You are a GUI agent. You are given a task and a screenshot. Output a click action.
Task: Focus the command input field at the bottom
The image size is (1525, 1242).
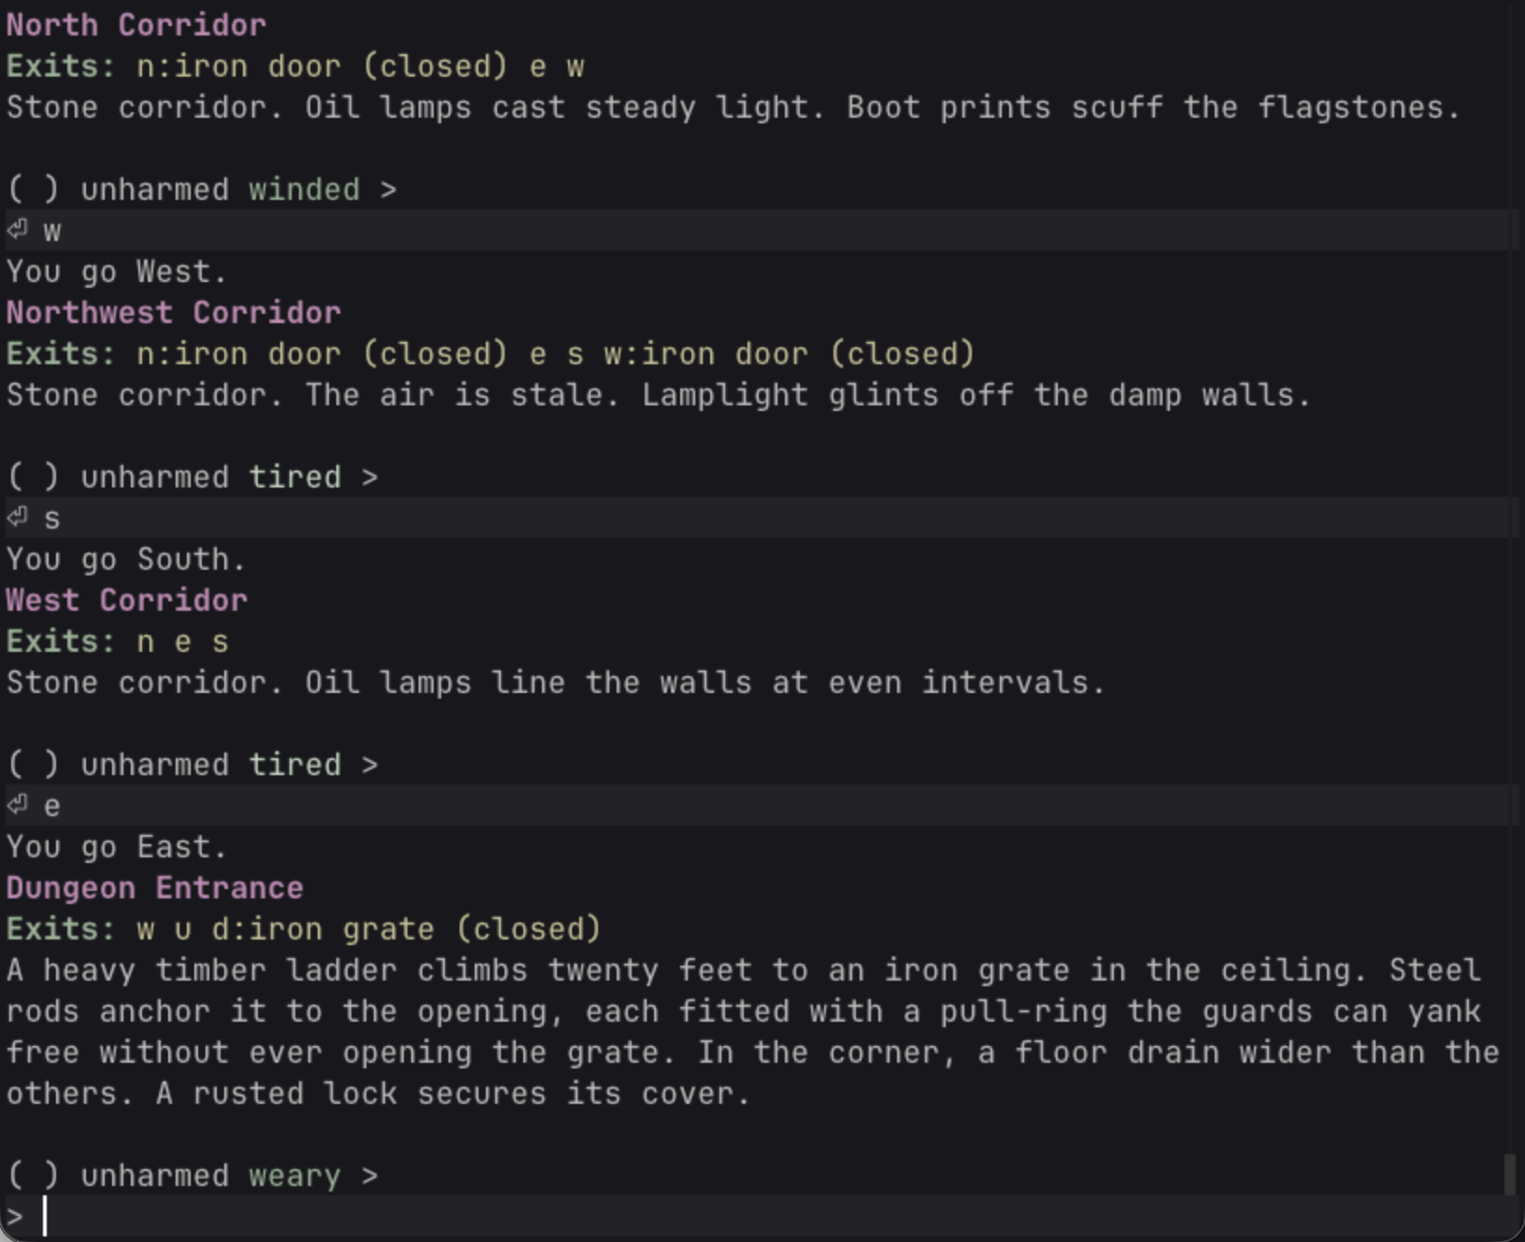[748, 1217]
